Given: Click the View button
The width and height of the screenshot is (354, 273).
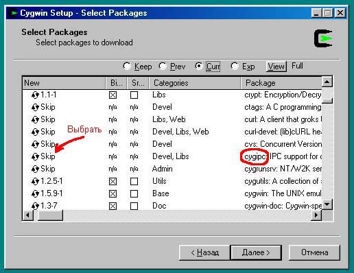Looking at the screenshot, I should tap(276, 67).
